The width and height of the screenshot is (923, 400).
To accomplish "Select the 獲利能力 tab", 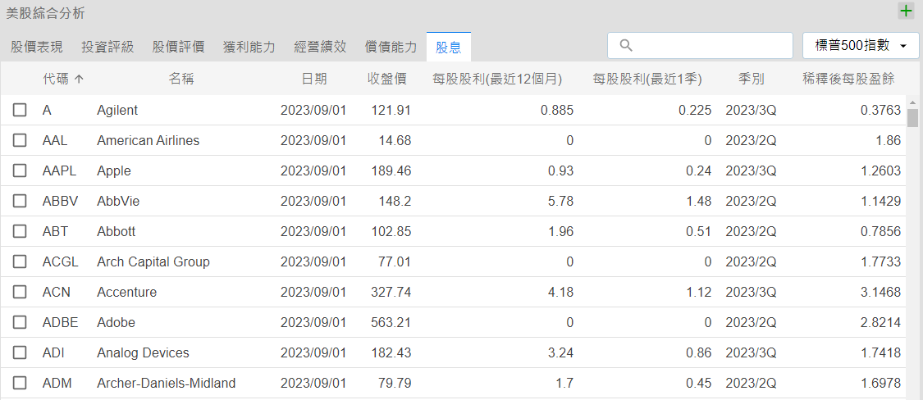I will (x=249, y=47).
